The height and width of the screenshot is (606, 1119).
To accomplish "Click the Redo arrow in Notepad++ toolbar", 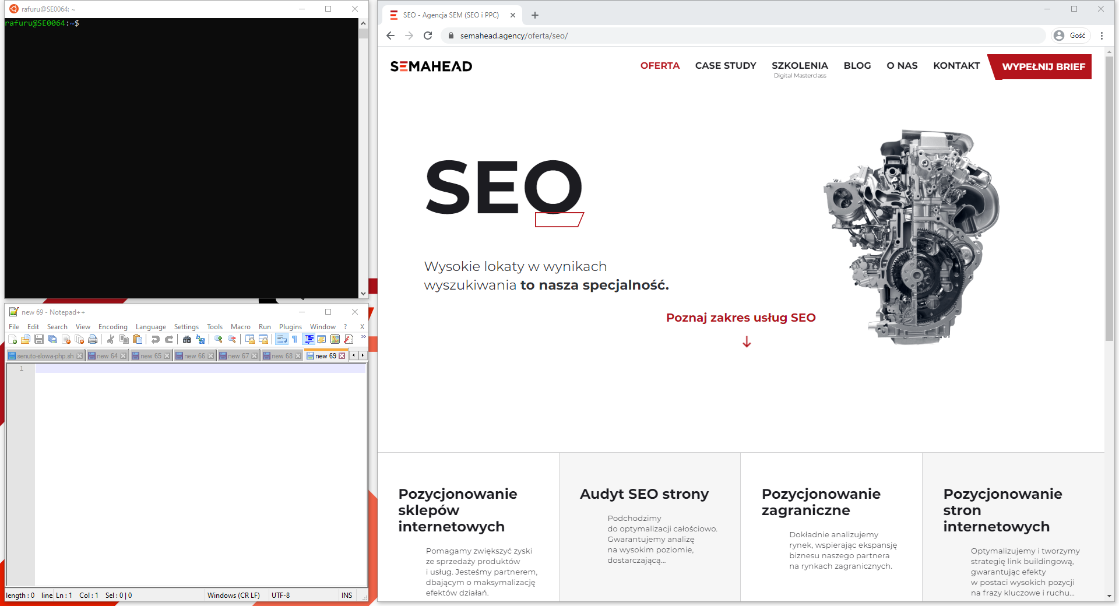I will [168, 339].
